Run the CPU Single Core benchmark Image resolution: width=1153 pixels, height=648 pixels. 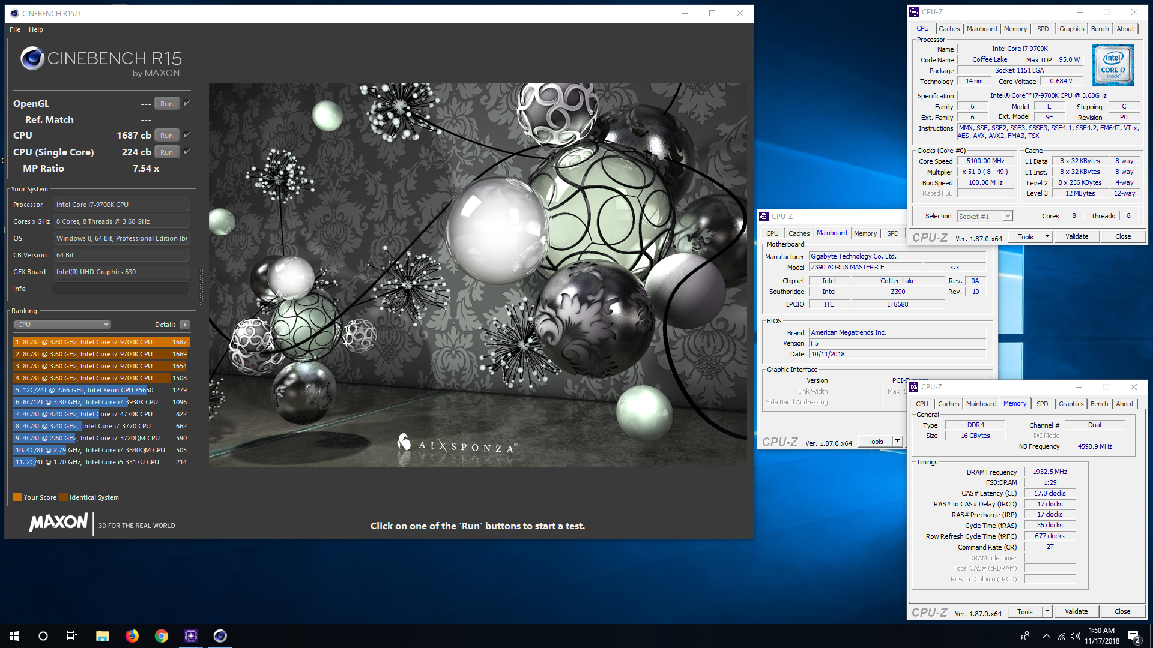tap(166, 152)
